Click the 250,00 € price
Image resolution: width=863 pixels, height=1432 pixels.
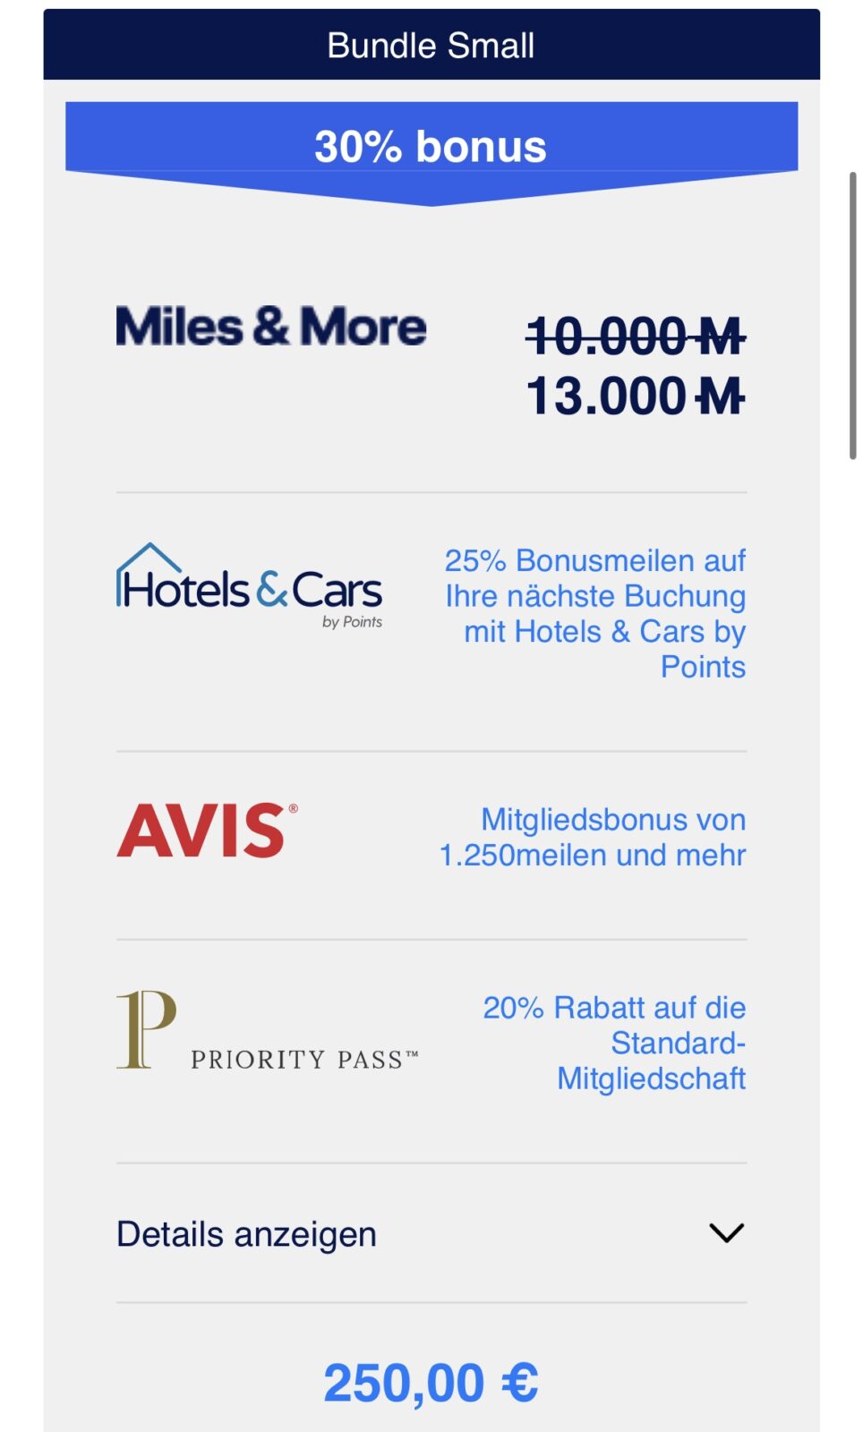click(x=431, y=1383)
